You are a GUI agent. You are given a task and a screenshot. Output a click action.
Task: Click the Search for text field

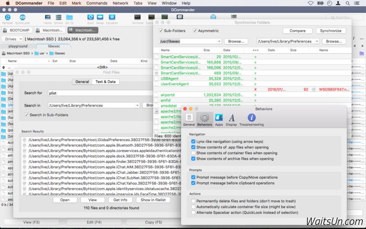click(100, 93)
